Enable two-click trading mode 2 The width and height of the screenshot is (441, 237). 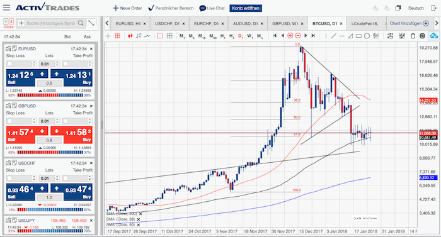pos(11,21)
